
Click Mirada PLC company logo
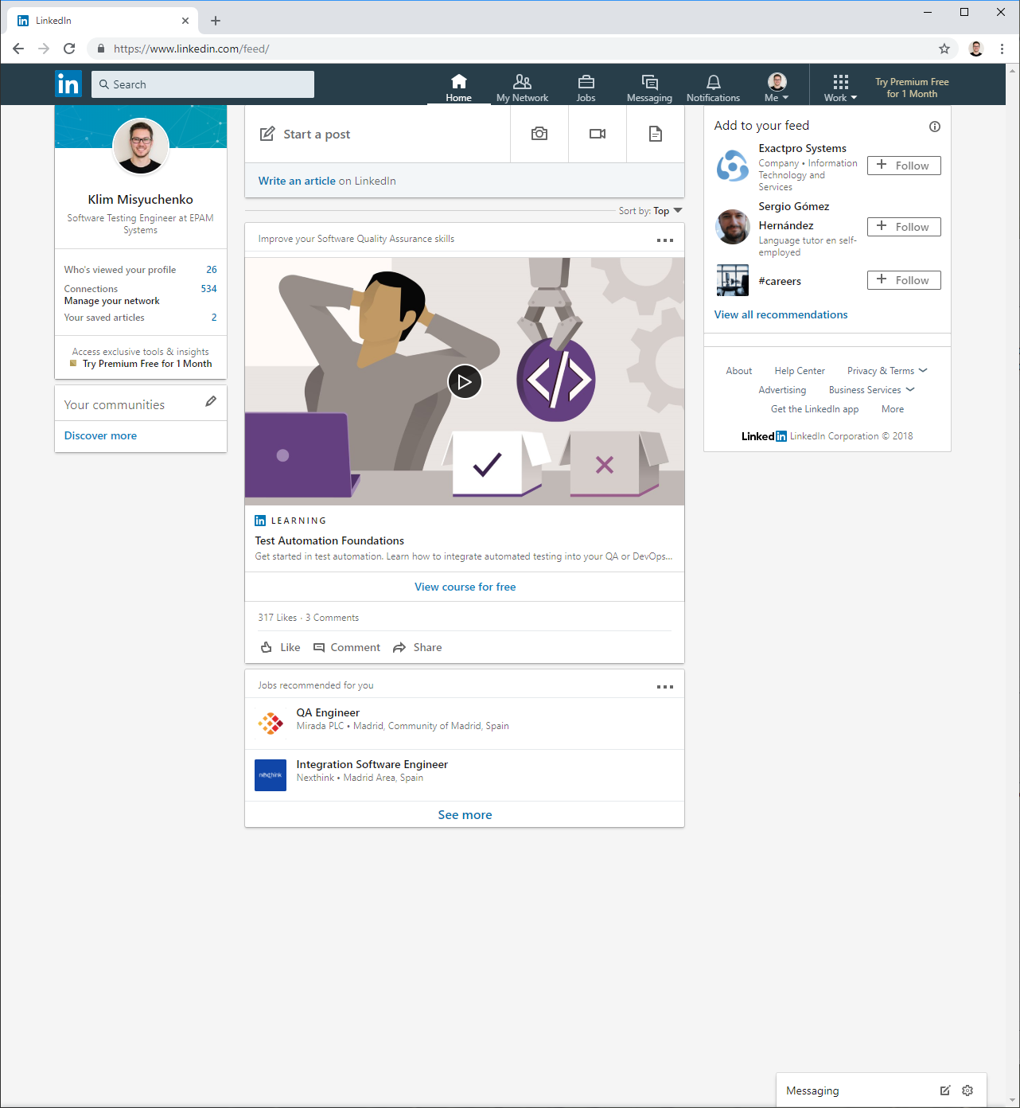tap(271, 723)
